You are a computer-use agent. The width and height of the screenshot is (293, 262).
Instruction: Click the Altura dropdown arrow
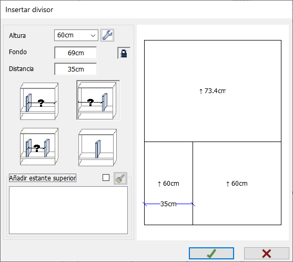pyautogui.click(x=93, y=35)
